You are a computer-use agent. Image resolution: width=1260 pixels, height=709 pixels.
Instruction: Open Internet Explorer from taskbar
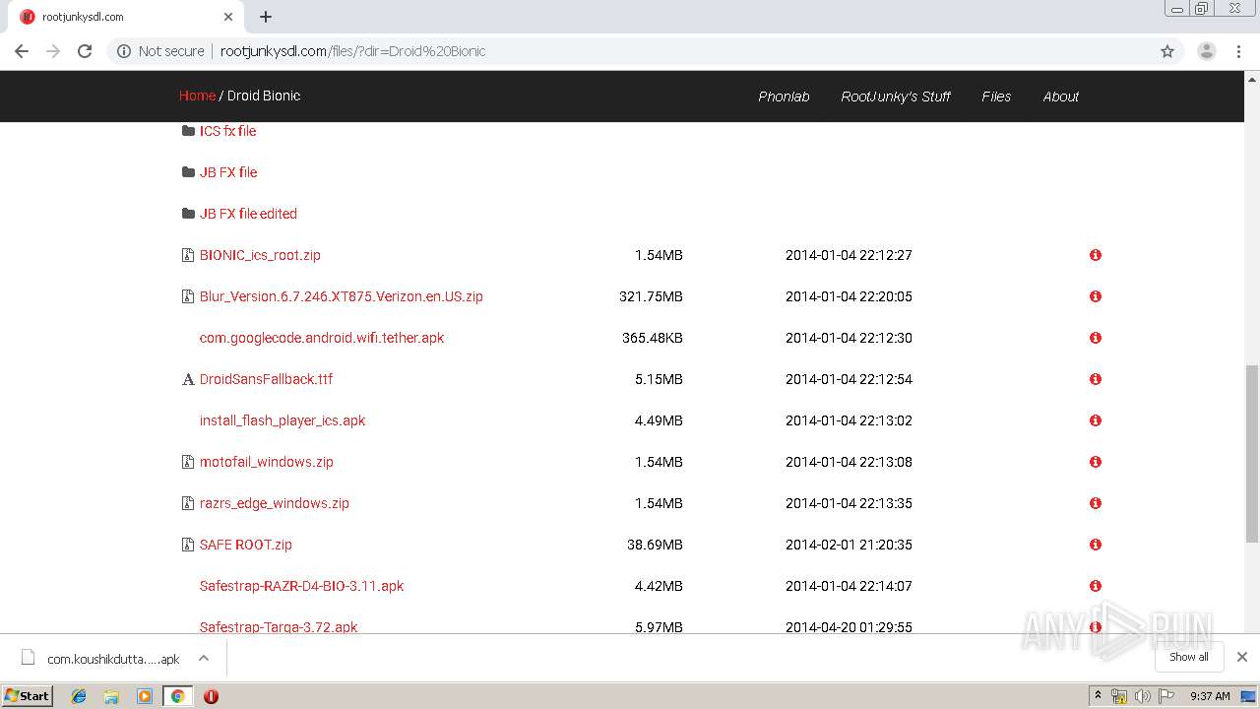click(79, 696)
